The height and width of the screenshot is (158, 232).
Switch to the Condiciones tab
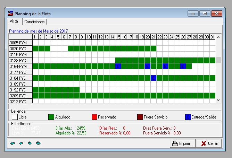(34, 22)
